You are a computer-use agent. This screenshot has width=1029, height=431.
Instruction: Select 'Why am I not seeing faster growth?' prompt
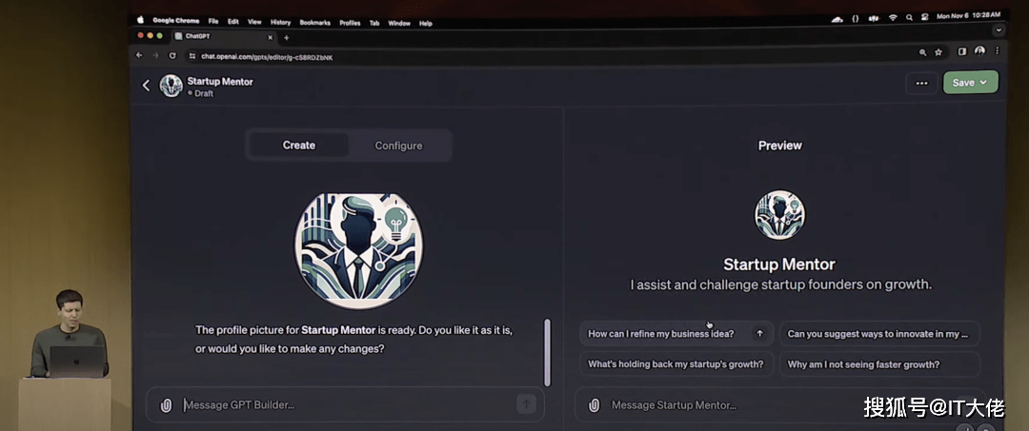tap(878, 364)
